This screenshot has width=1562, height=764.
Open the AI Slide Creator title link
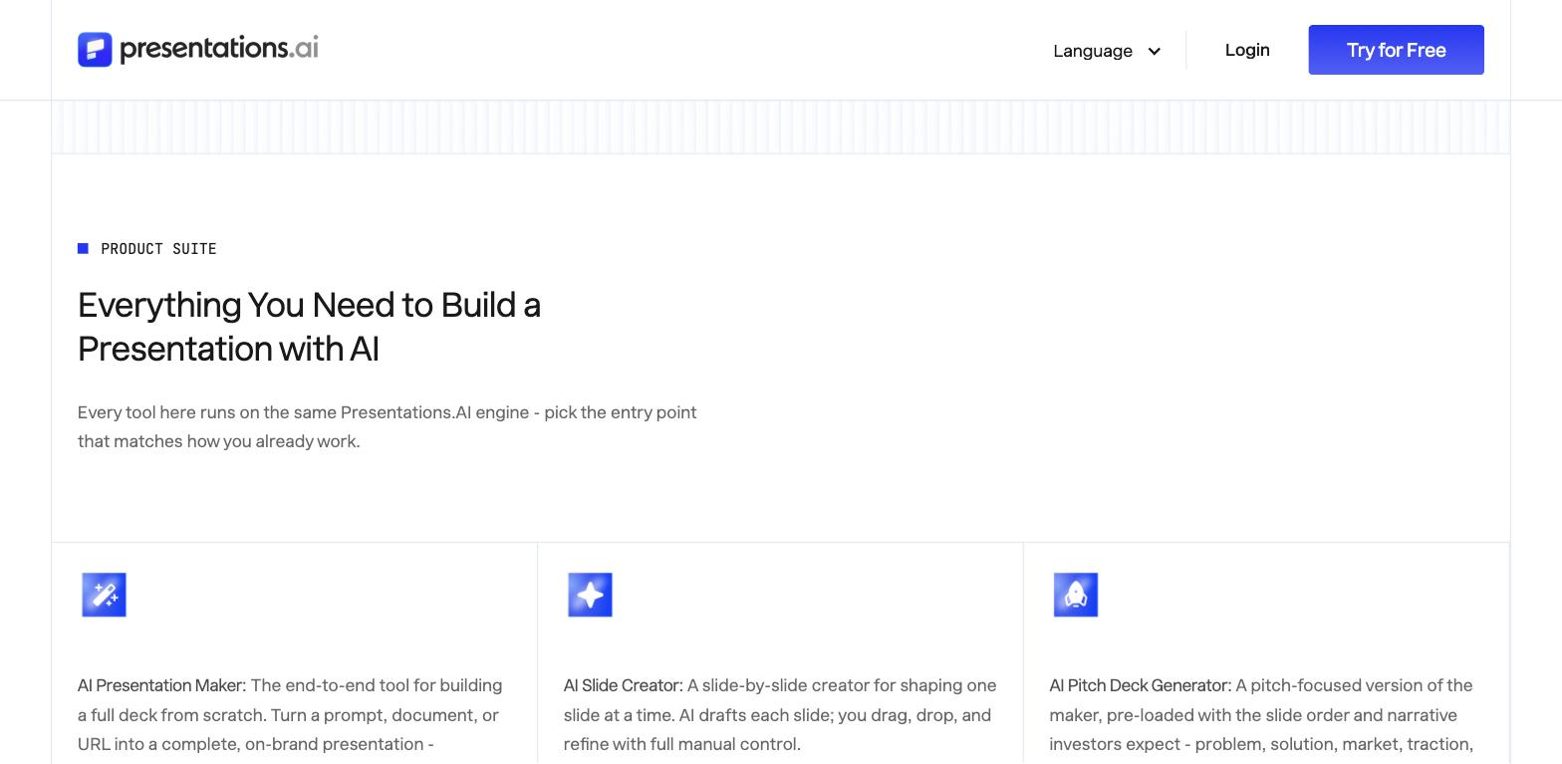pyautogui.click(x=623, y=685)
